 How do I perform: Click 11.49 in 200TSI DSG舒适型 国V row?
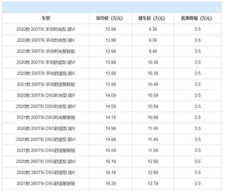pyautogui.click(x=153, y=128)
